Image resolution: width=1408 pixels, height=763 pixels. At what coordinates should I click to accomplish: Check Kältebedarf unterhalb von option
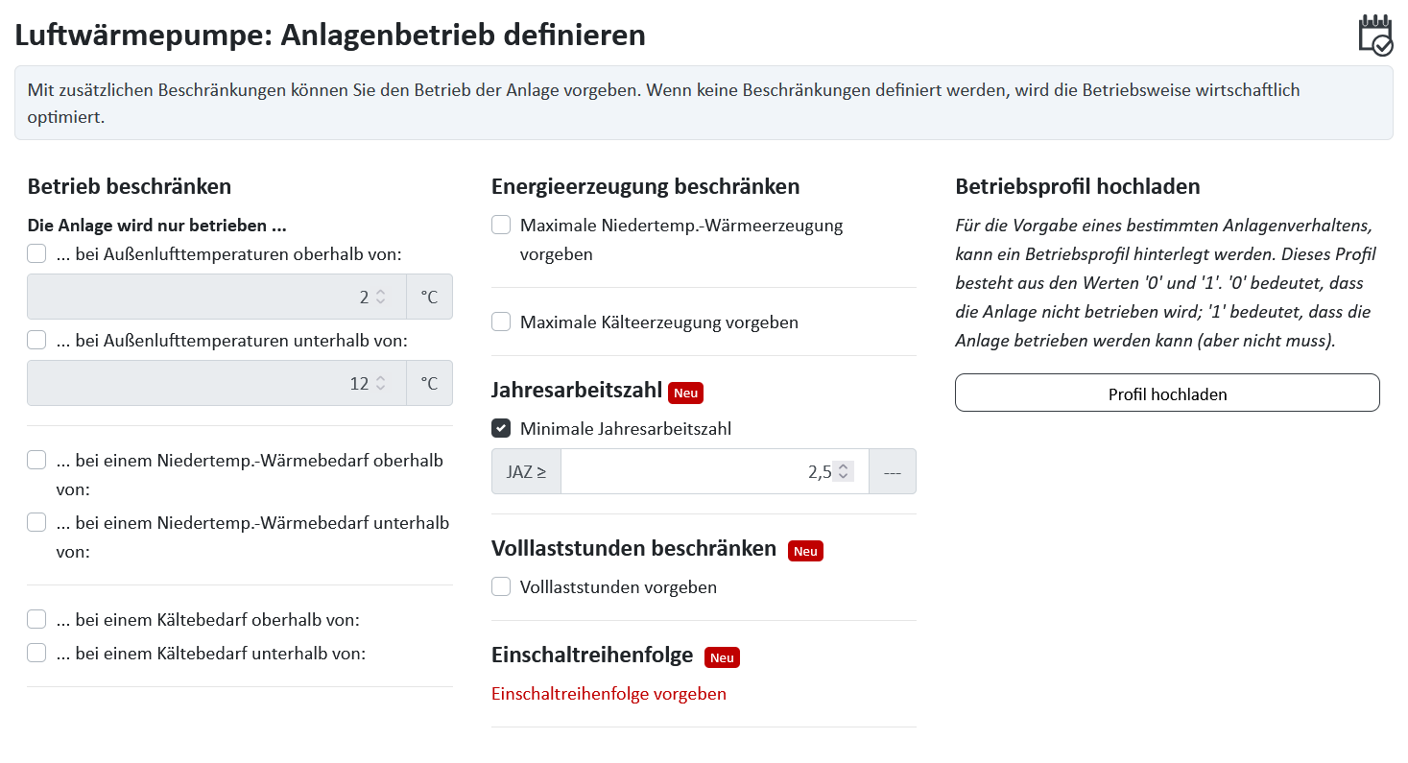click(36, 653)
